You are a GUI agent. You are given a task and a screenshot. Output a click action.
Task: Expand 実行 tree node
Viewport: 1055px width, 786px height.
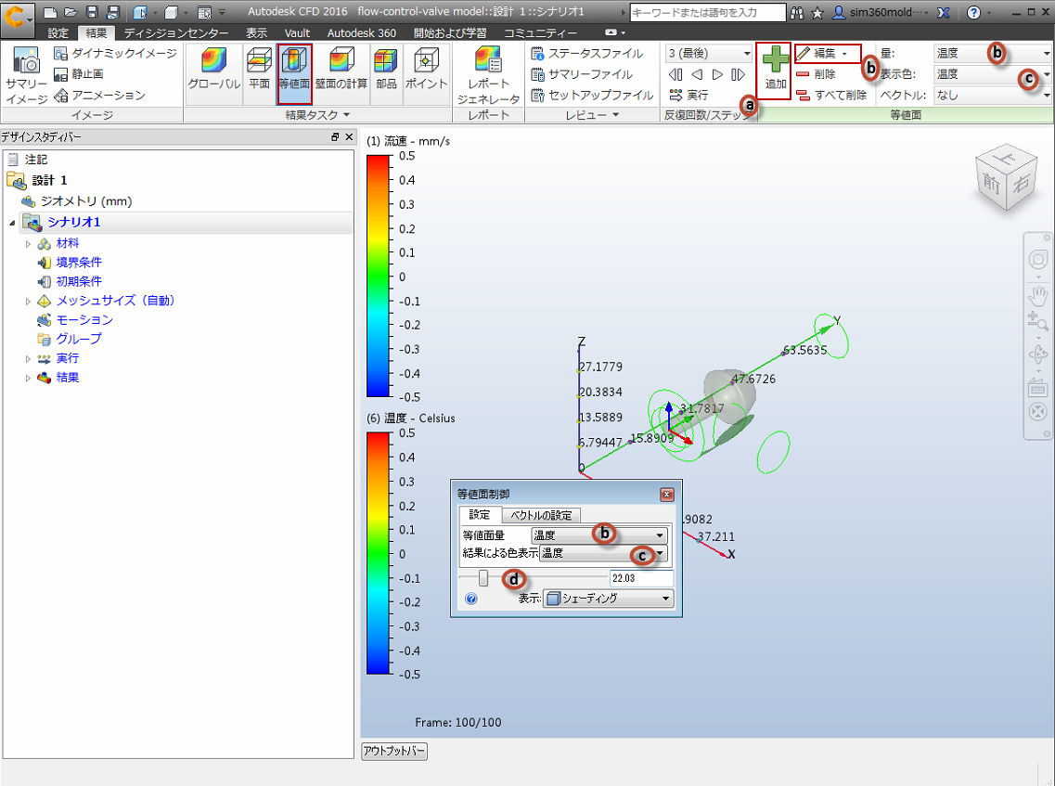28,359
